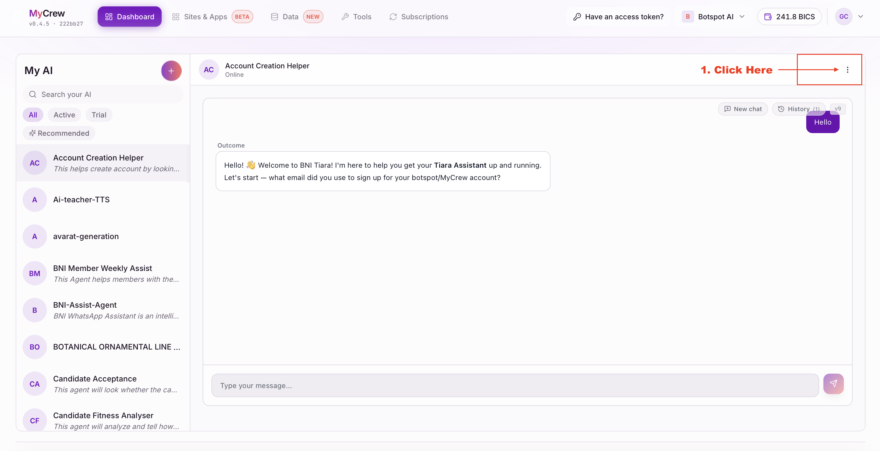Select the All filter chip

pos(33,115)
